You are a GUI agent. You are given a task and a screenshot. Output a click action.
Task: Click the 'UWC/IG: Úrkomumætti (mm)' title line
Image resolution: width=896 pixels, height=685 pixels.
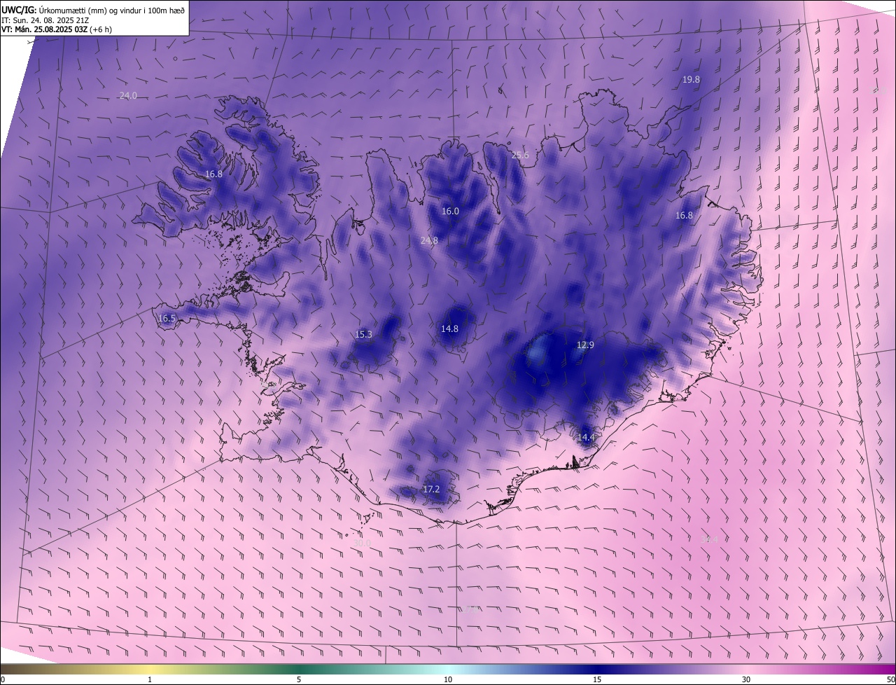(93, 9)
